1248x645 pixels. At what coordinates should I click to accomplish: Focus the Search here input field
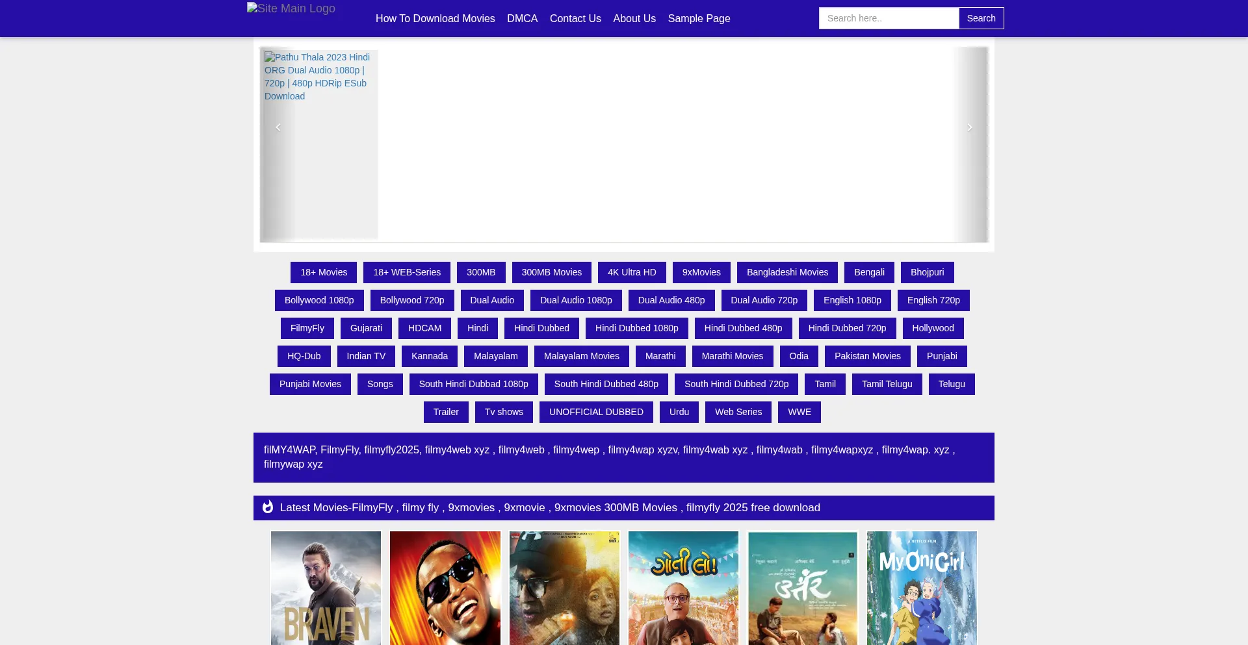tap(889, 18)
